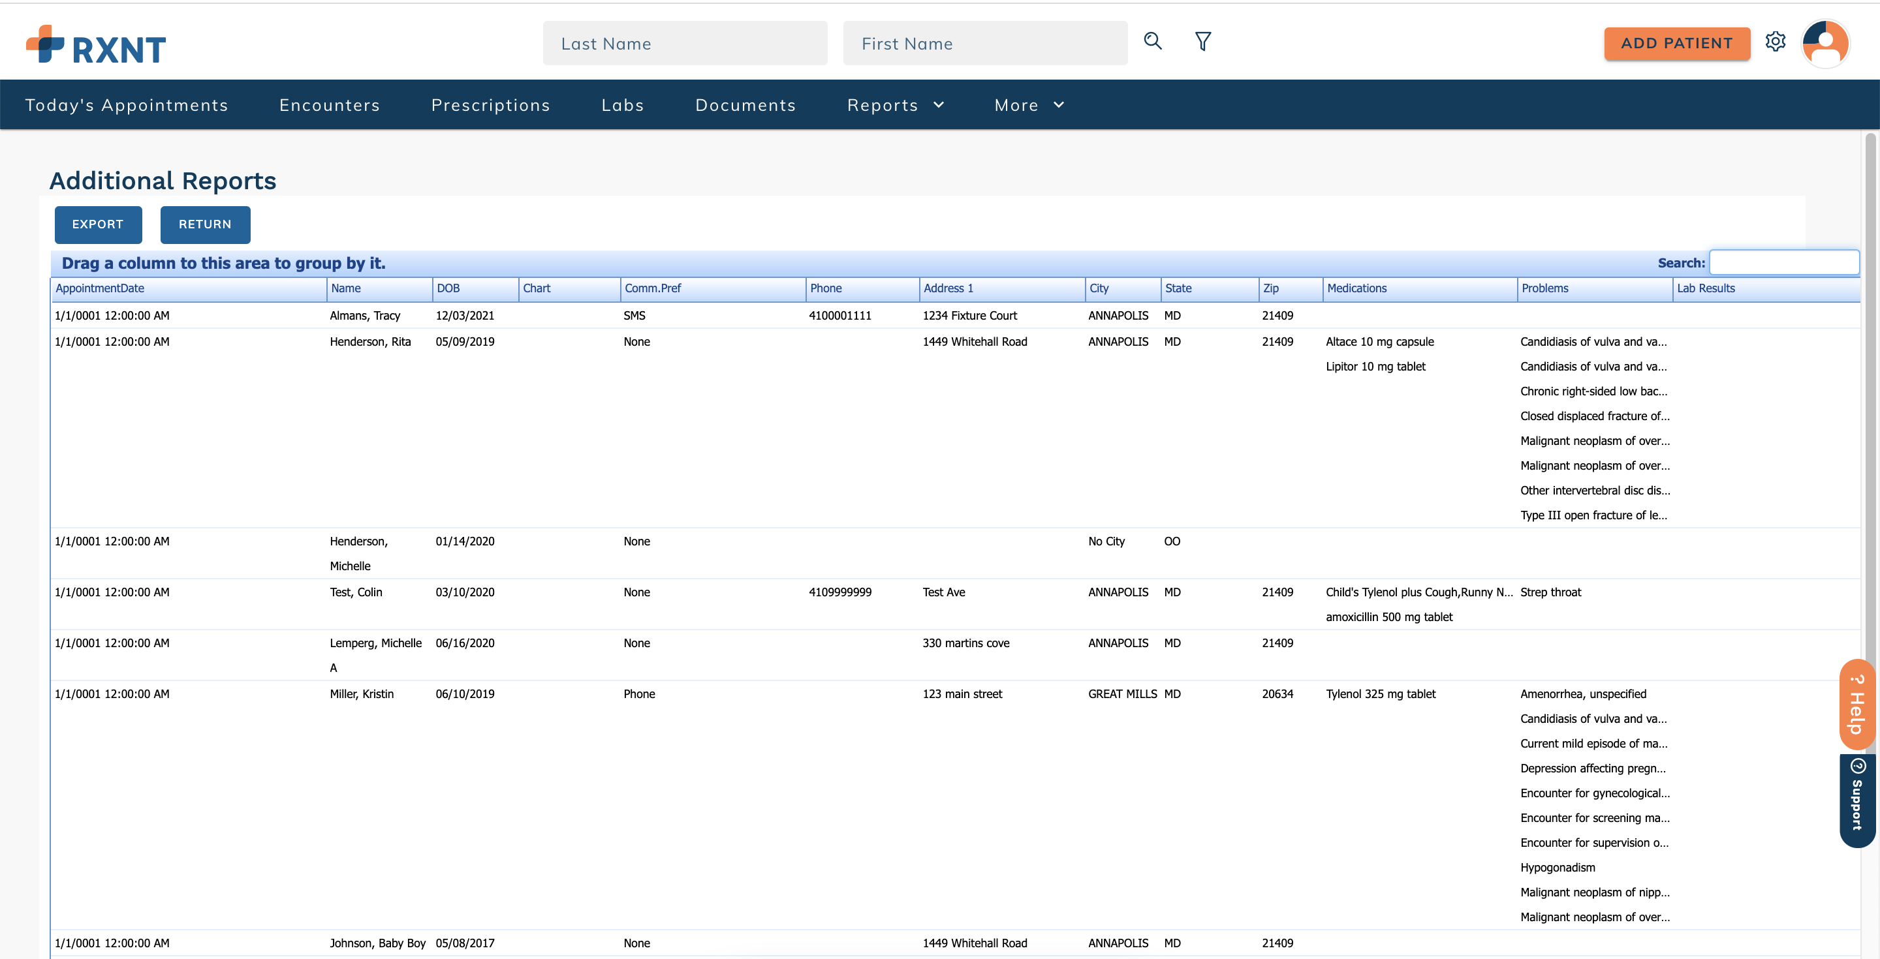
Task: Expand the Reports dropdown menu
Action: [896, 104]
